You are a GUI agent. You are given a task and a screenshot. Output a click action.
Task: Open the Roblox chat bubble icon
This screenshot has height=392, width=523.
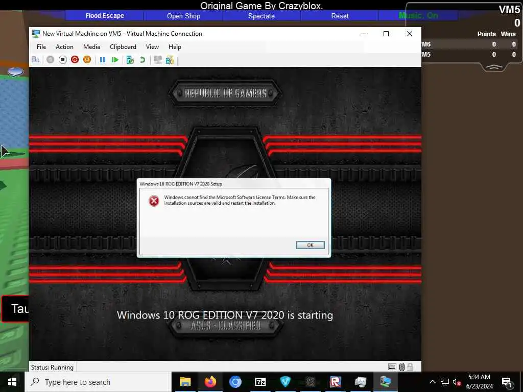(15, 71)
